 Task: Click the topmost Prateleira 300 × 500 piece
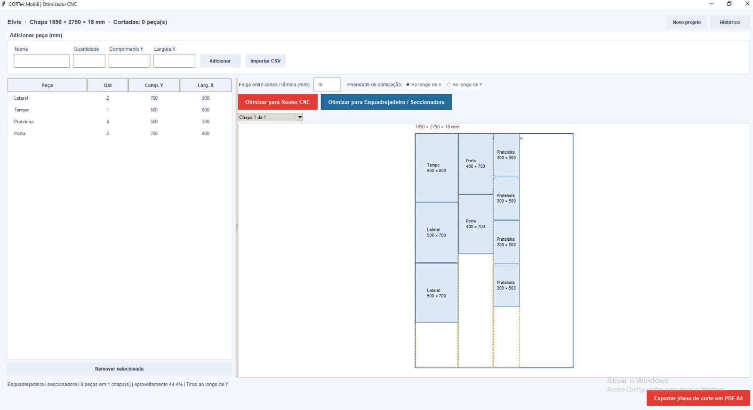coord(506,155)
